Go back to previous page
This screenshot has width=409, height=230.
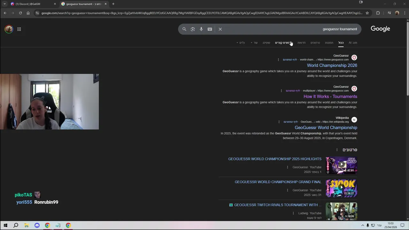tap(5, 13)
